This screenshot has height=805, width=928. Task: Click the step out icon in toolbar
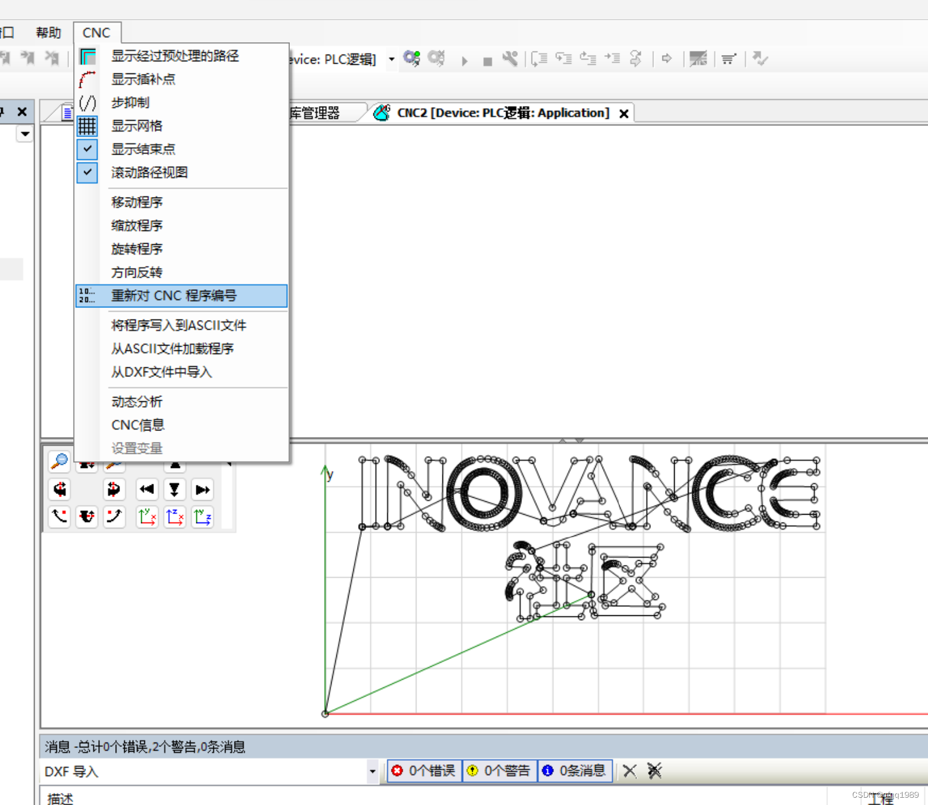coord(588,59)
